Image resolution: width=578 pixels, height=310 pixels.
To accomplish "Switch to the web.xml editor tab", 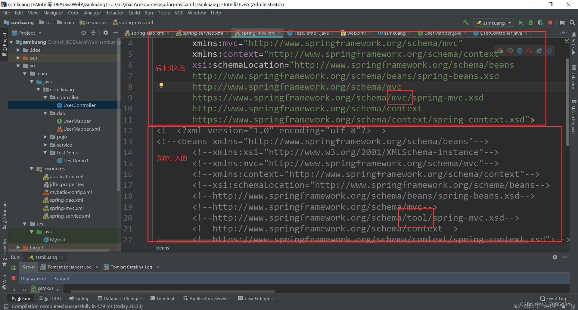I will pos(355,33).
